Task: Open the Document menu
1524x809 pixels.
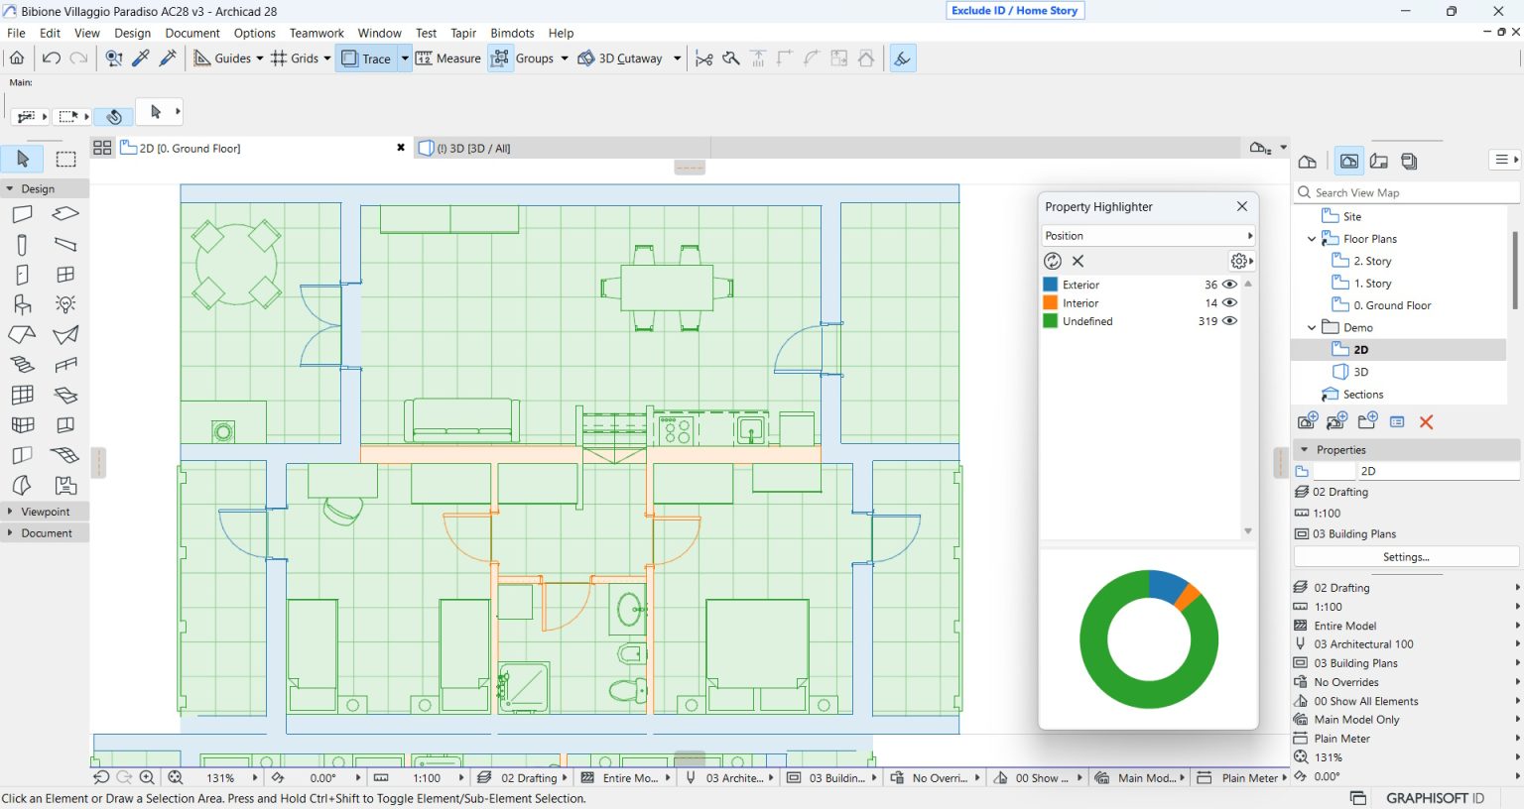Action: point(192,33)
